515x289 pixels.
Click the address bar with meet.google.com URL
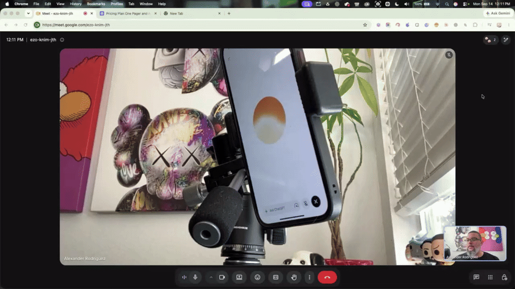pos(201,25)
